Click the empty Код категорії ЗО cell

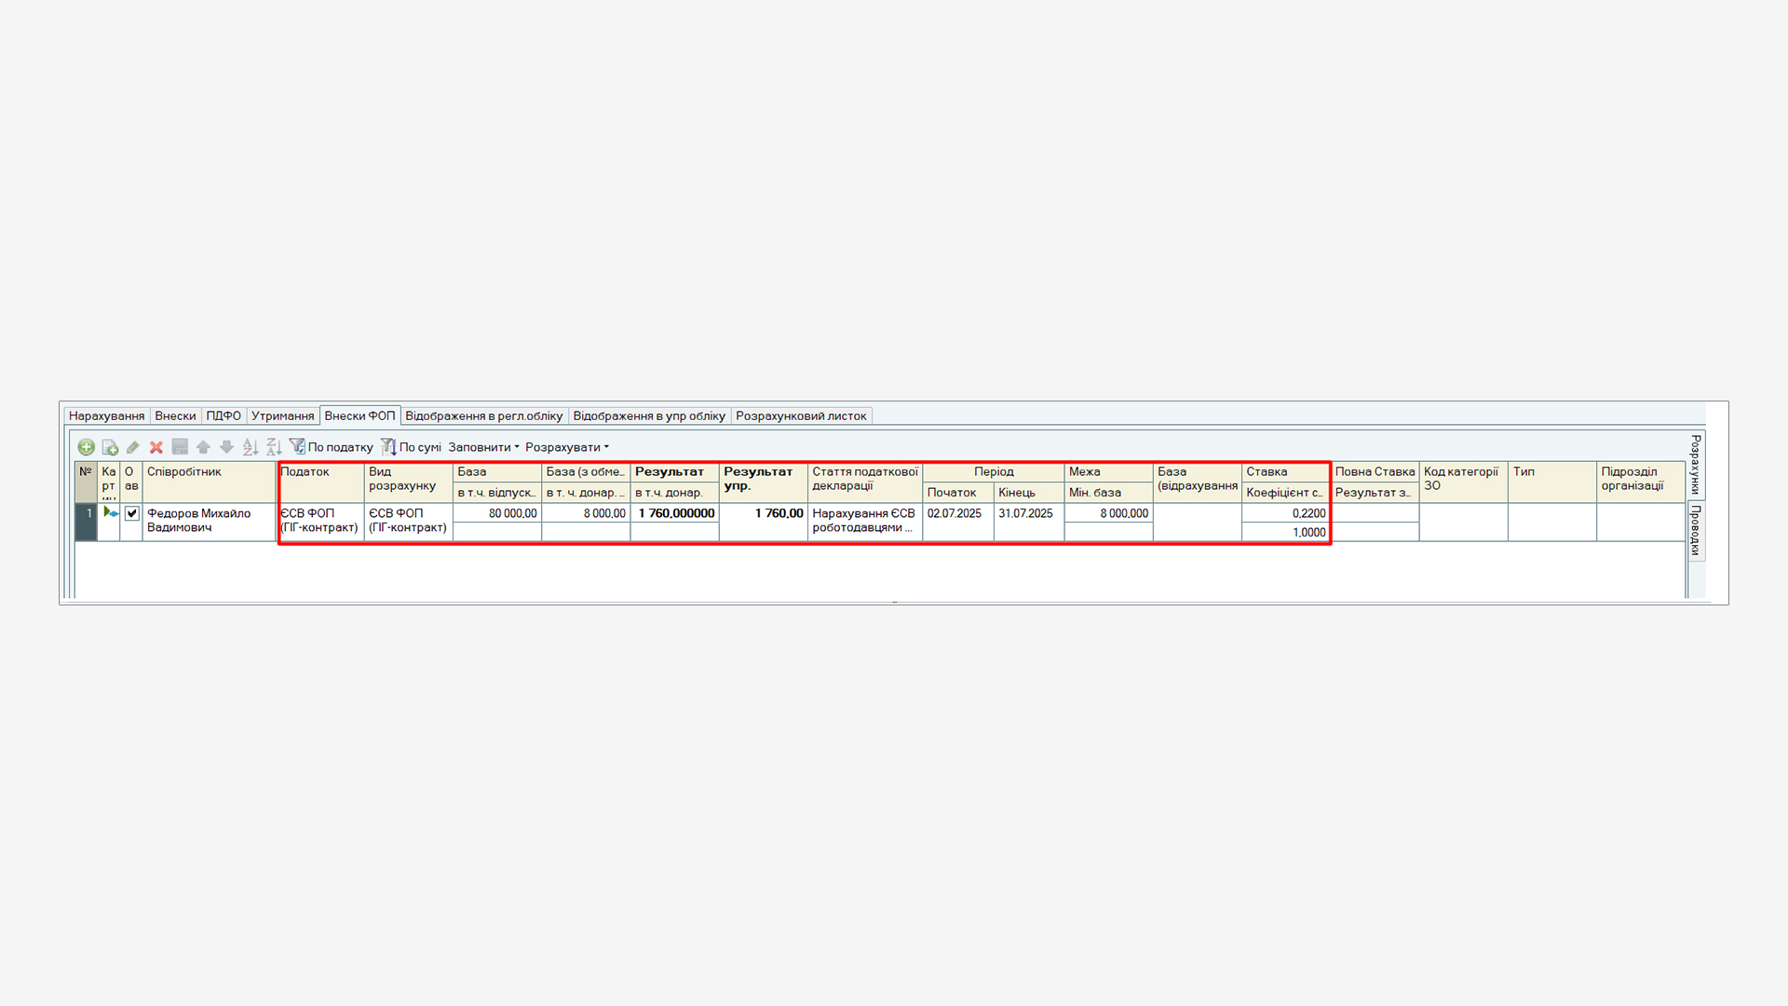(1463, 522)
